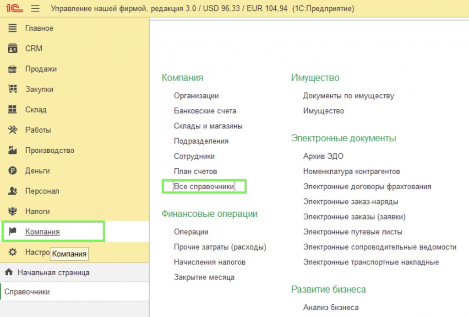
Task: Click the title text with USD and EUR rates
Action: coord(202,8)
